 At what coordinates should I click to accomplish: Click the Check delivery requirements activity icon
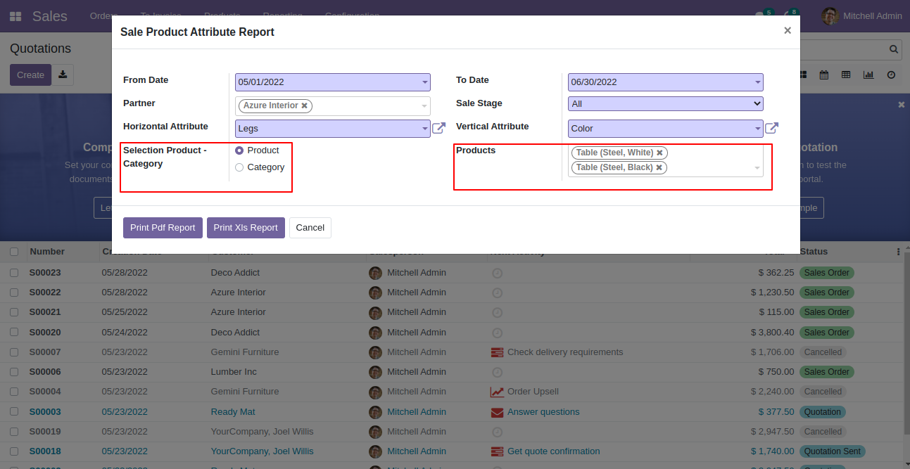pyautogui.click(x=497, y=352)
